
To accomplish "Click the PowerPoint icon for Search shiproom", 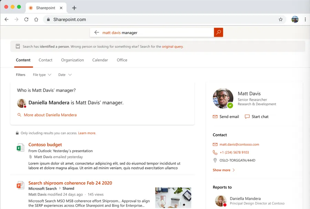I will (20, 185).
